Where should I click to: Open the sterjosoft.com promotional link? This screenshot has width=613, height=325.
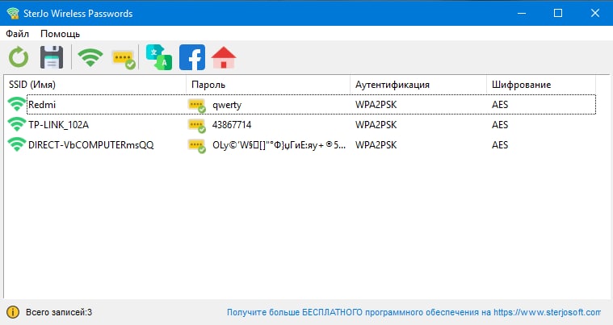[414, 313]
